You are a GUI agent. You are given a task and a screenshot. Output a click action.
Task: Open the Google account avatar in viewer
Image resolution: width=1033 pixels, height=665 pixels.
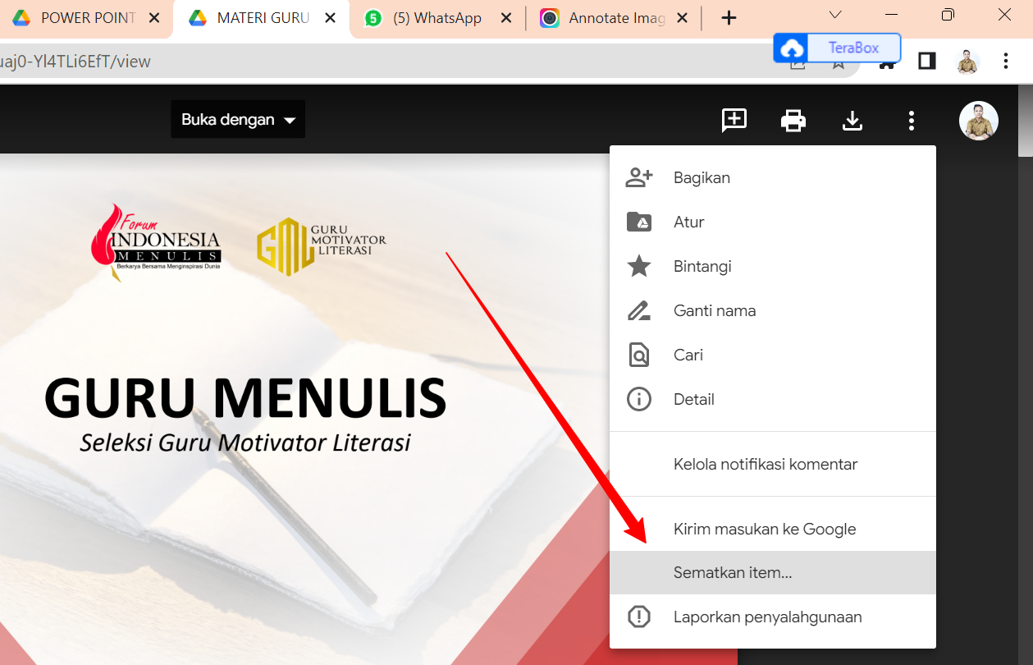coord(979,121)
